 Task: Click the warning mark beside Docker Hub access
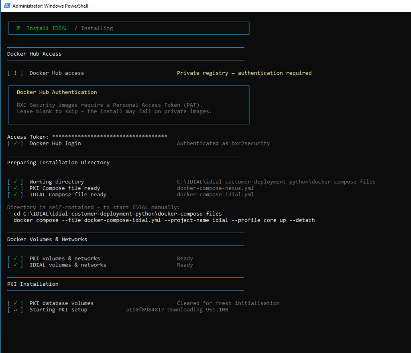pyautogui.click(x=15, y=73)
